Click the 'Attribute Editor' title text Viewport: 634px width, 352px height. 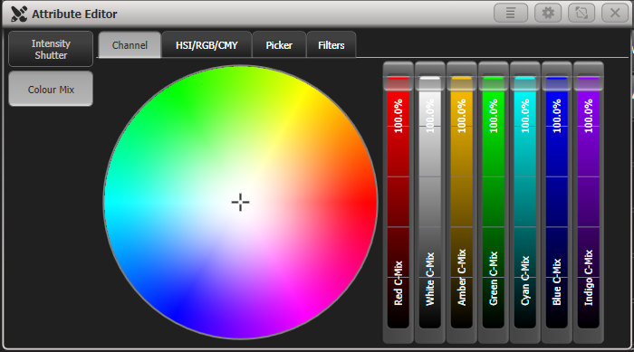pyautogui.click(x=74, y=14)
